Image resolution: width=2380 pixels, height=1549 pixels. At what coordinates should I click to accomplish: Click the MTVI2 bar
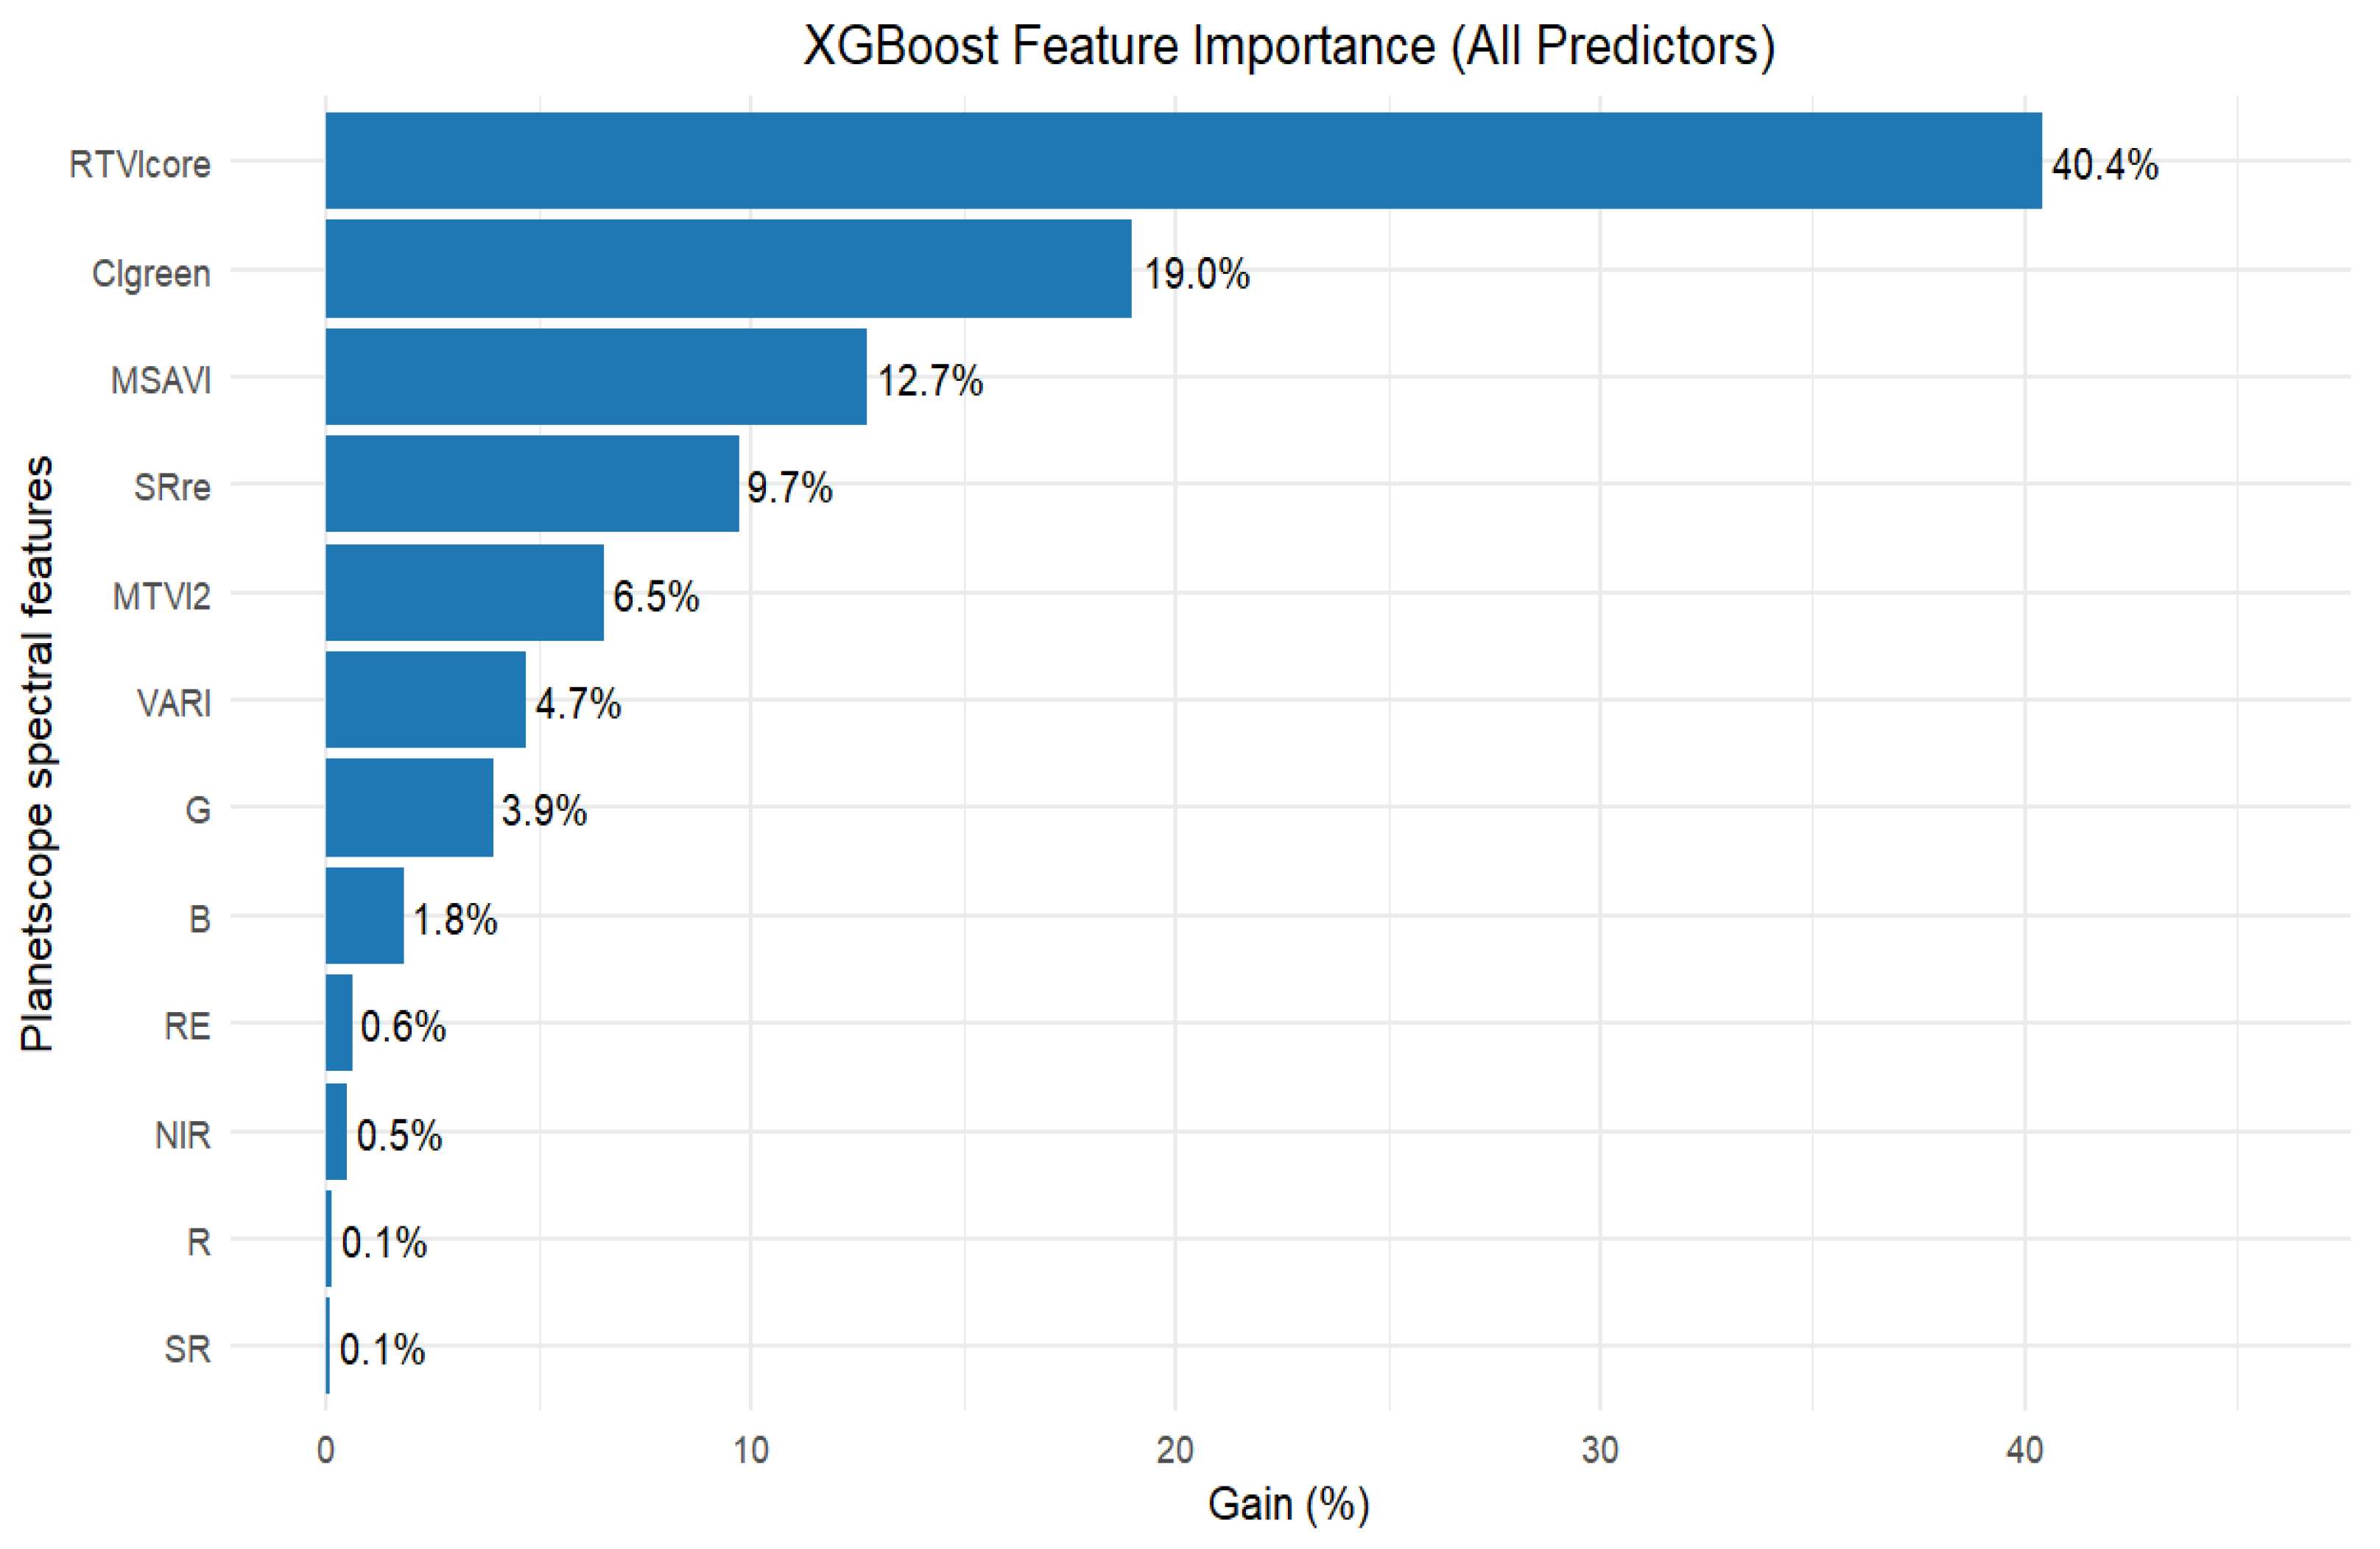click(x=464, y=592)
